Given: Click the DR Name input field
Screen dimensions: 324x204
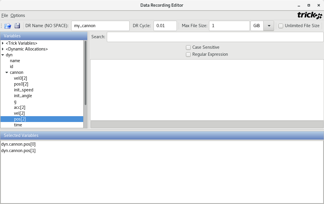Looking at the screenshot, I should [x=100, y=26].
